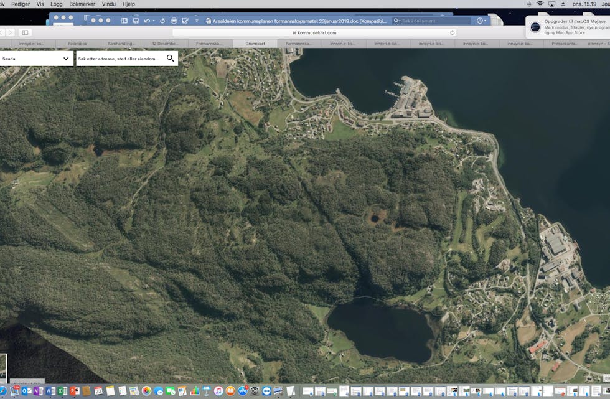Click Word's edit/markup icon
Image resolution: width=610 pixels, height=399 pixels.
pyautogui.click(x=185, y=21)
